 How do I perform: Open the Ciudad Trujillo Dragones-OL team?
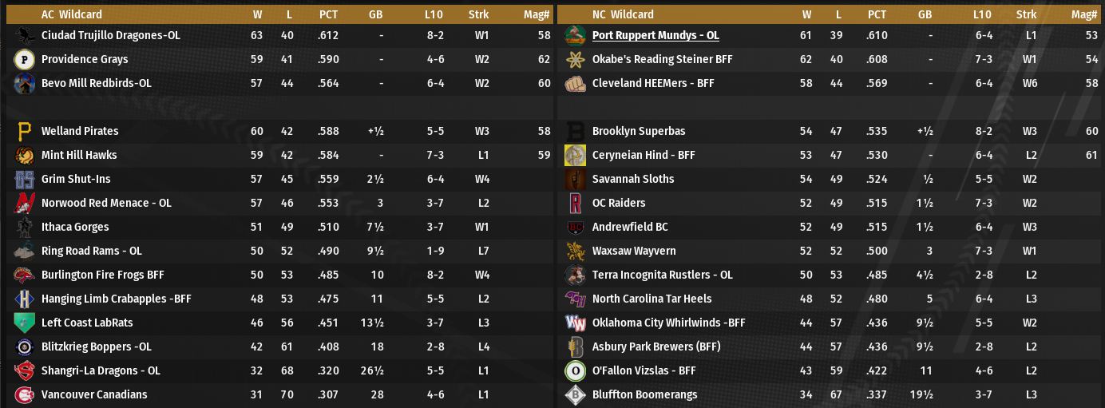coord(111,35)
